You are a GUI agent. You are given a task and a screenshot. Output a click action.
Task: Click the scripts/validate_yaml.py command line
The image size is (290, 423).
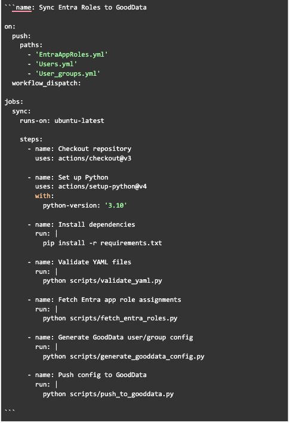coord(102,281)
